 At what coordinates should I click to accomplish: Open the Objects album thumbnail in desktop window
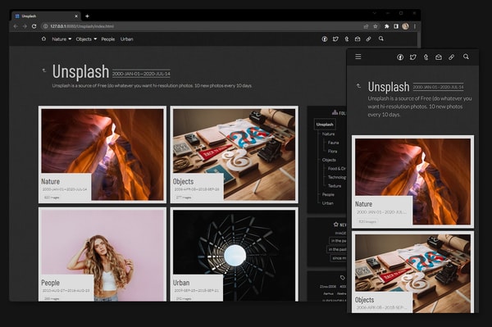pos(234,155)
